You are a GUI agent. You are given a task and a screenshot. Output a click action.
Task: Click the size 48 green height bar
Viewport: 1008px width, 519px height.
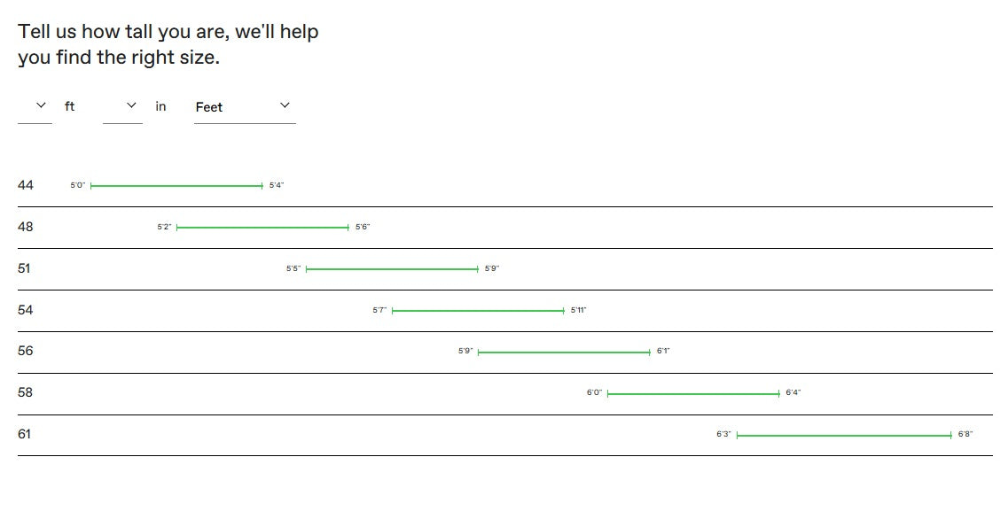pos(262,228)
